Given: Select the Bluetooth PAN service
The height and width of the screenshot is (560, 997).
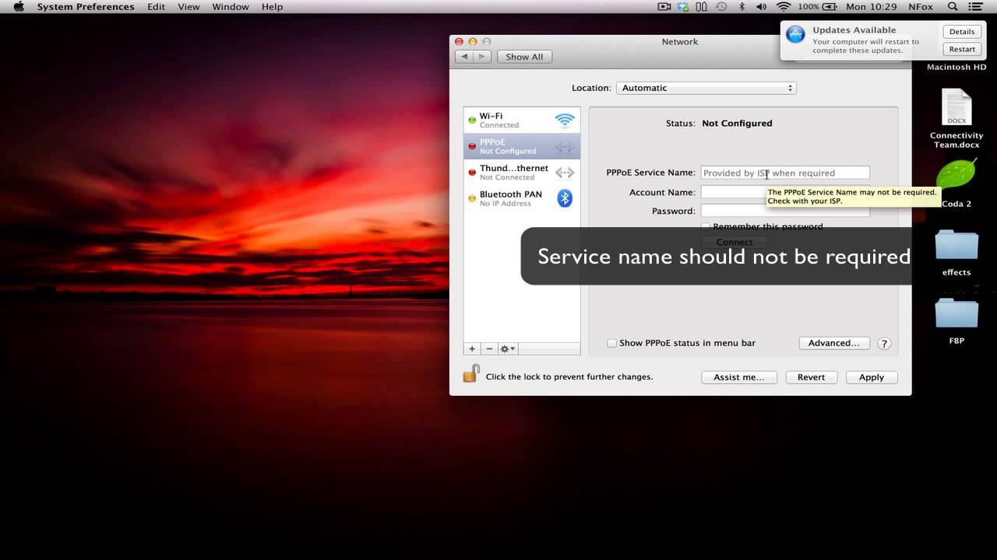Looking at the screenshot, I should click(x=522, y=198).
